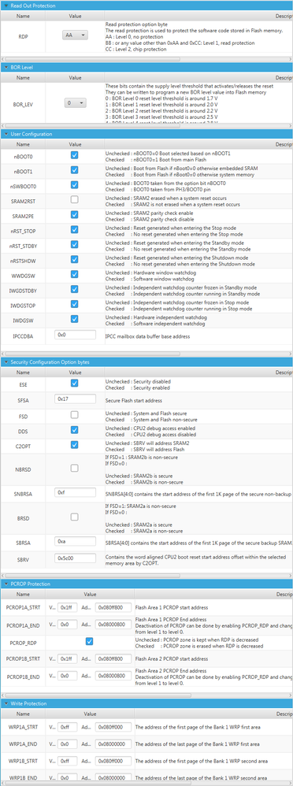This screenshot has width=293, height=786.
Task: Edit the SBRV value field
Action: (x=75, y=558)
